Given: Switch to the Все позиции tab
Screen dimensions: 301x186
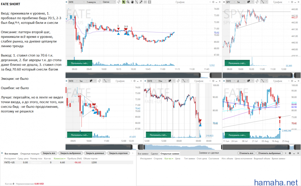Looking at the screenshot, I should [11, 154].
